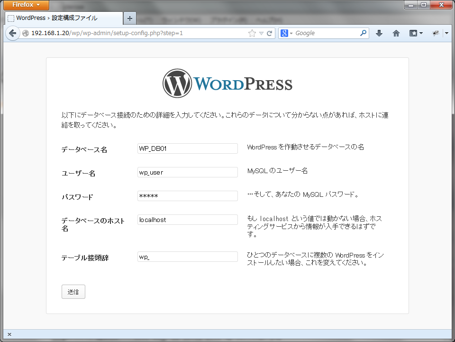The width and height of the screenshot is (455, 342).
Task: Go back using the back arrow
Action: pyautogui.click(x=12, y=33)
